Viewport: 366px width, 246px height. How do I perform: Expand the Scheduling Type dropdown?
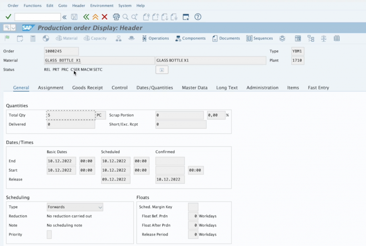(100, 207)
